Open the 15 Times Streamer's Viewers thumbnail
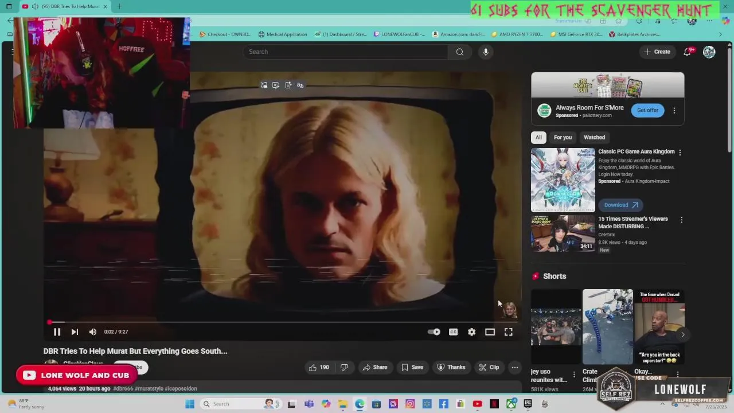 tap(563, 233)
